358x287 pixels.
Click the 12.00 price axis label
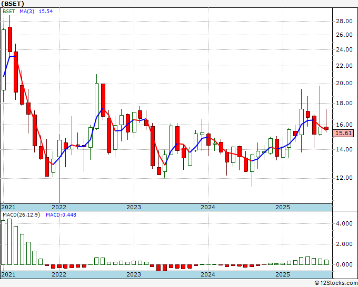click(x=344, y=178)
